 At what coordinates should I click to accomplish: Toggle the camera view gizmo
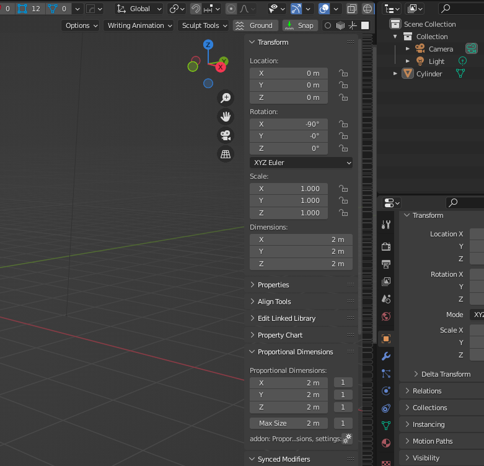pyautogui.click(x=226, y=135)
